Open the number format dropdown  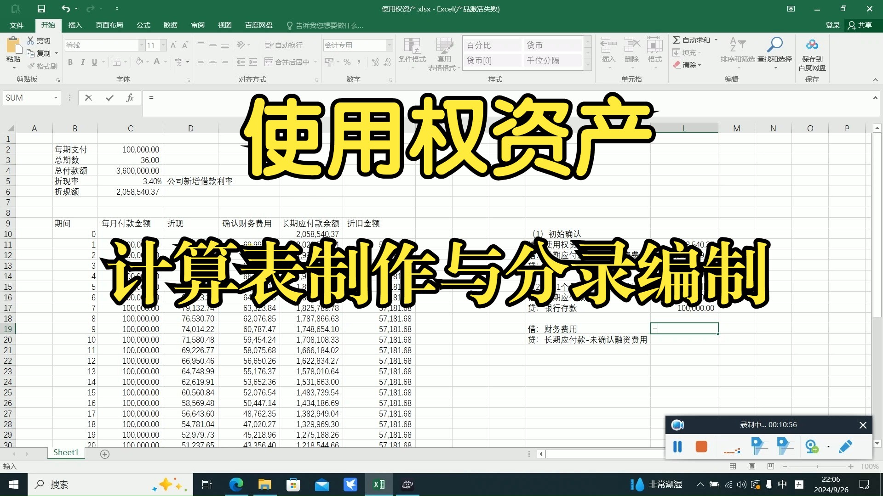click(x=390, y=45)
